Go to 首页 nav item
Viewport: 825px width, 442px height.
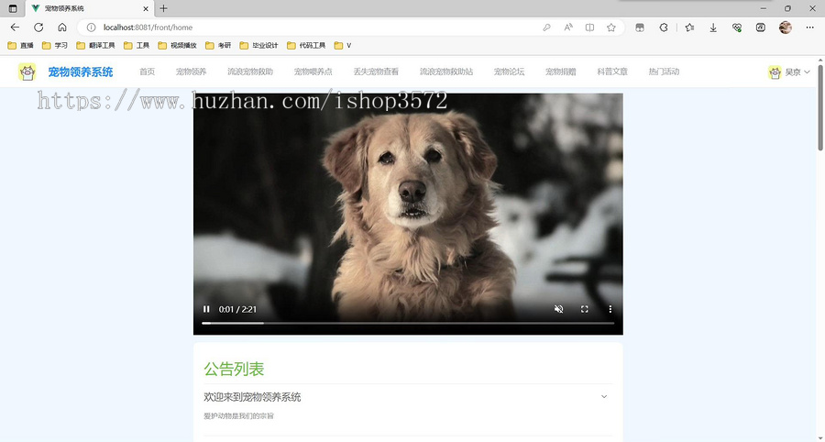pos(148,72)
